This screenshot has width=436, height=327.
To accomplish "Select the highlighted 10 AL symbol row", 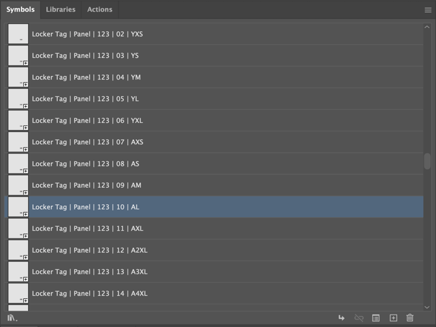I will pos(85,207).
